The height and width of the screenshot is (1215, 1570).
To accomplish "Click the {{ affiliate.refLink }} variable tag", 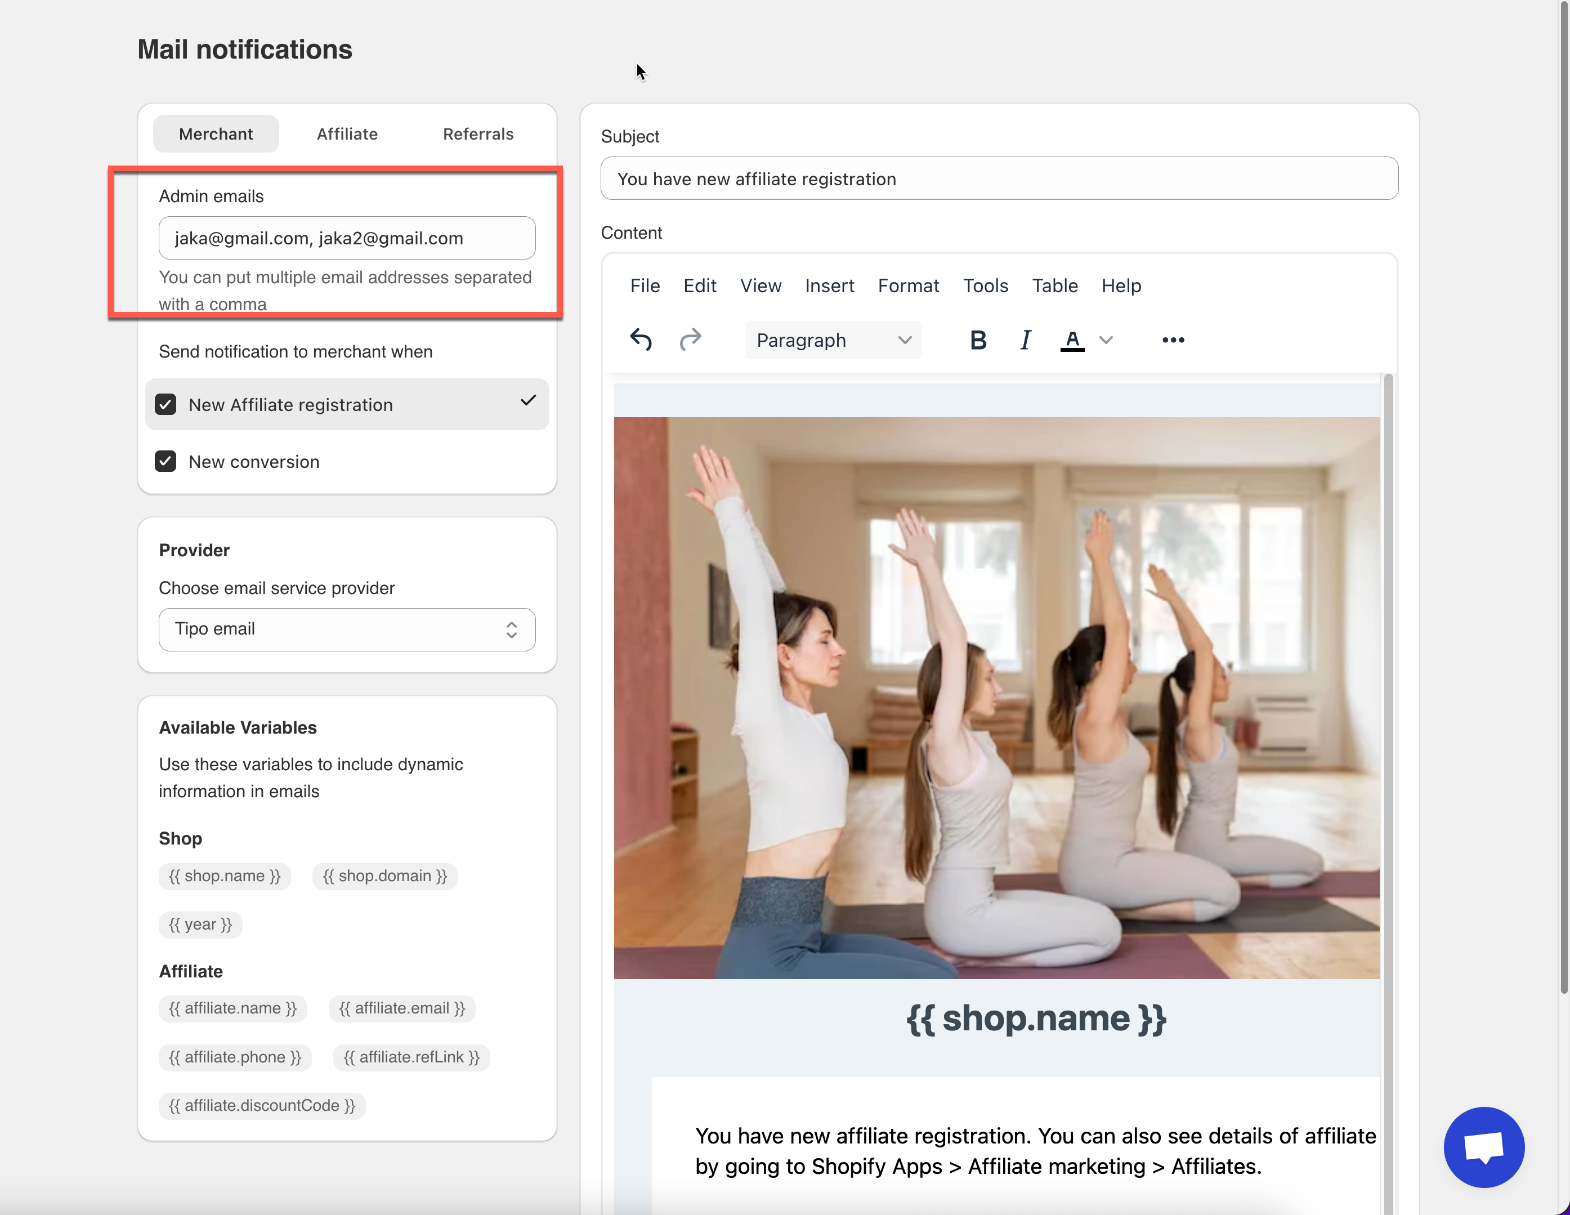I will click(x=411, y=1057).
